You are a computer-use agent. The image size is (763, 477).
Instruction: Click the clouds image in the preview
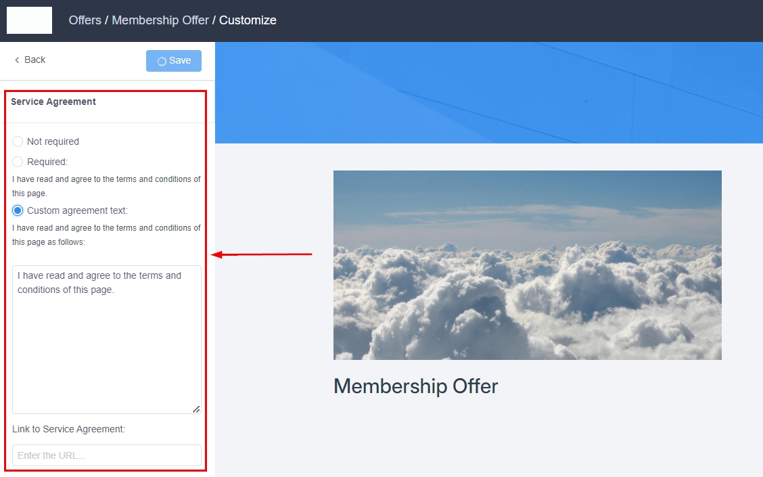[x=527, y=265]
